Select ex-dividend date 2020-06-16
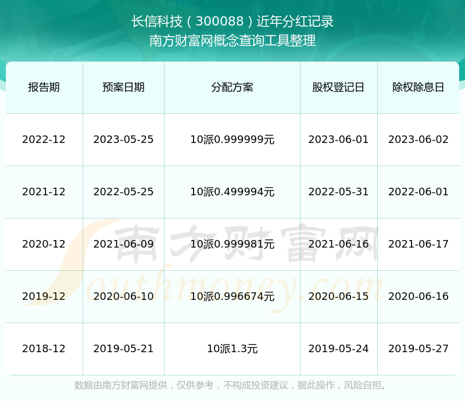This screenshot has width=465, height=401. coord(418,296)
